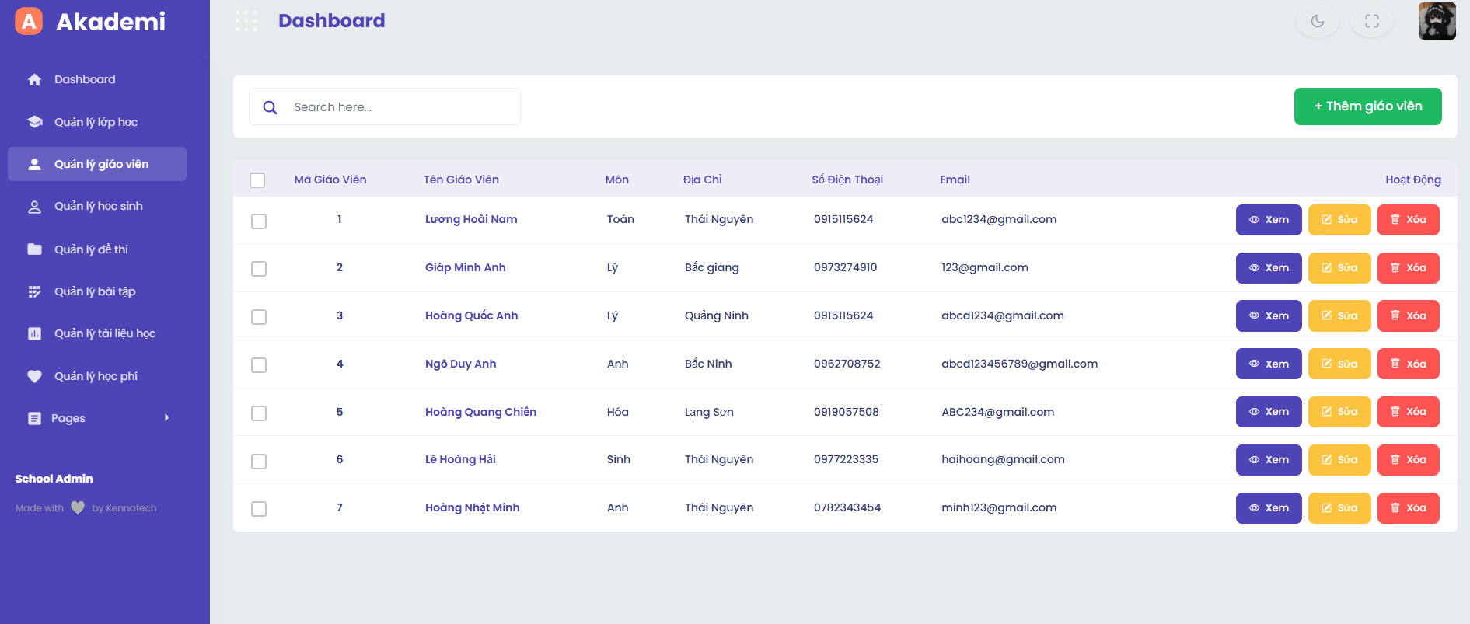Enter fullscreen using the expand icon
The height and width of the screenshot is (624, 1470).
[1371, 21]
